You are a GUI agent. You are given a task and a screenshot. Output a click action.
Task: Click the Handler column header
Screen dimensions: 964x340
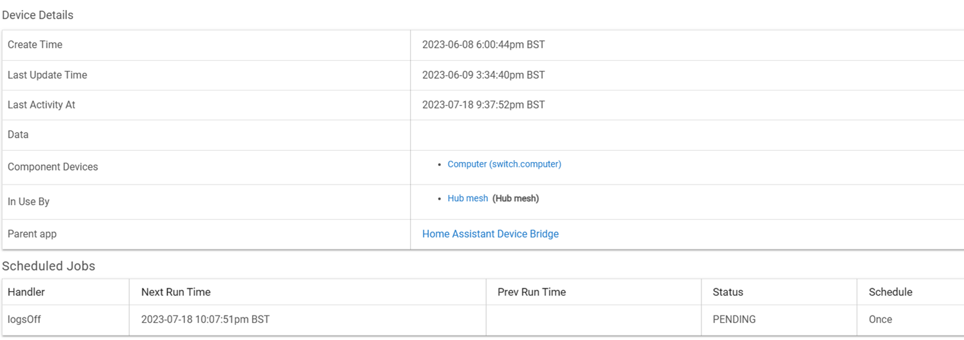pos(27,292)
